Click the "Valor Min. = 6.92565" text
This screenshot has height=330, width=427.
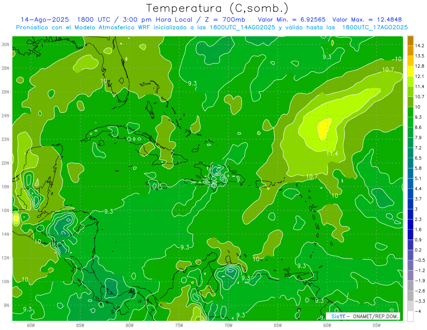click(292, 20)
